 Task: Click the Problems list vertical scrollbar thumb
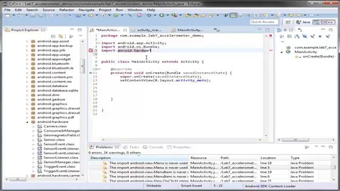coord(334,167)
